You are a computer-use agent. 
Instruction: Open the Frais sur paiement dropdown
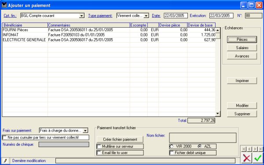(85, 131)
